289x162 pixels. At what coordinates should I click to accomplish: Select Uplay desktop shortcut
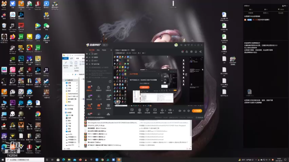click(38, 38)
